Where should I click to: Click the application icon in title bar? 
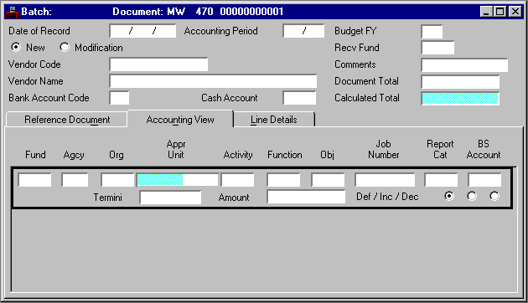pyautogui.click(x=13, y=12)
